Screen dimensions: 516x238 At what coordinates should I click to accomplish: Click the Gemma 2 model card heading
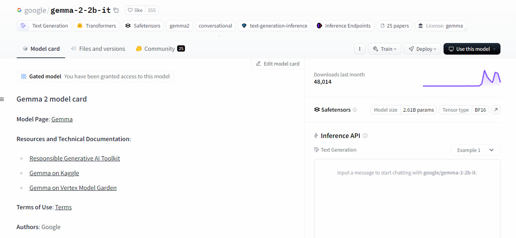52,99
